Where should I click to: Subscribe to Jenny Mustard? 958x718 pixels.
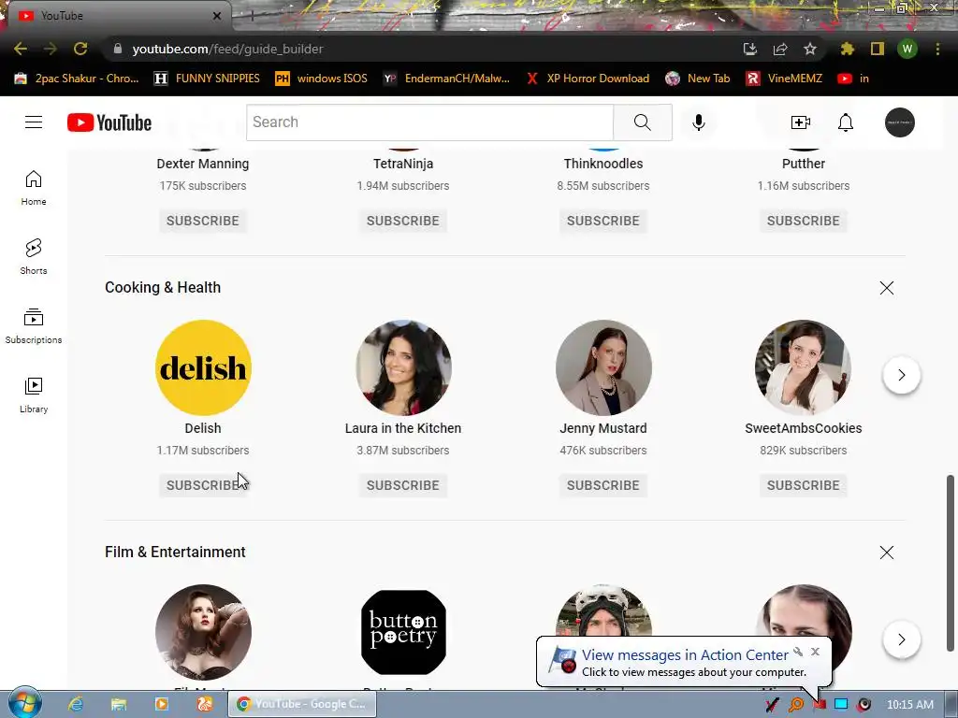603,485
